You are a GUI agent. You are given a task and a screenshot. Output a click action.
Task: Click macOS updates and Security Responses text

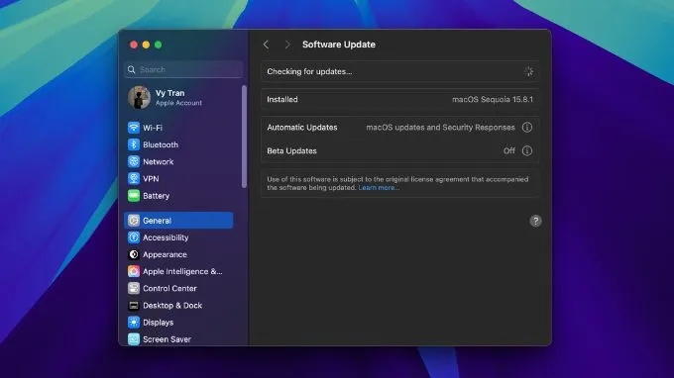coord(440,128)
